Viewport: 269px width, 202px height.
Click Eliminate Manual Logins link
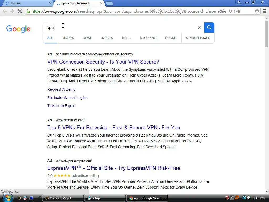click(67, 98)
